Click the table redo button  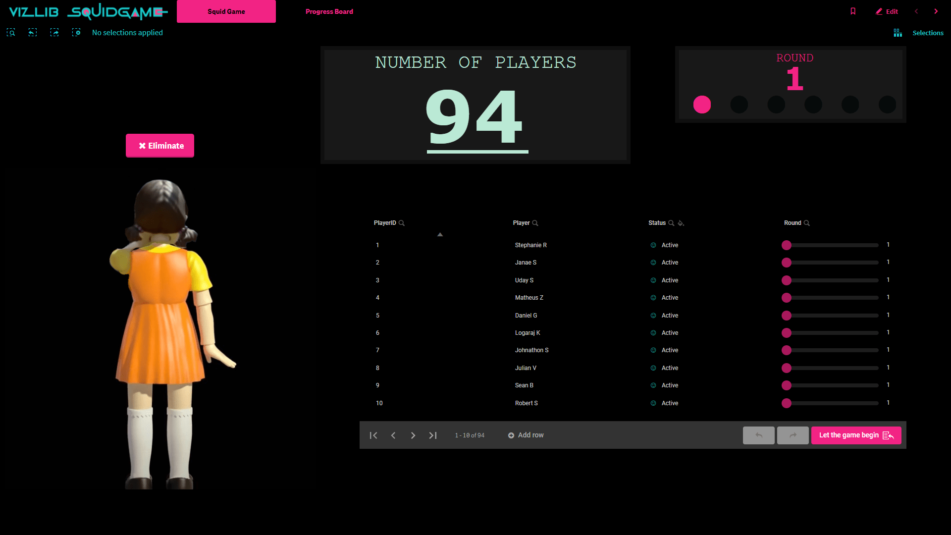(793, 435)
